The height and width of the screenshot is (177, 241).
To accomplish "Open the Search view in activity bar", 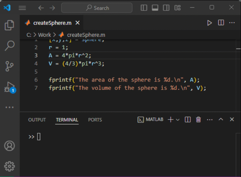I will pyautogui.click(x=9, y=45).
